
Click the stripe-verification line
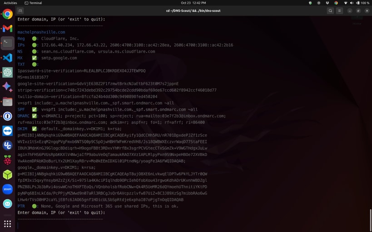[117, 90]
